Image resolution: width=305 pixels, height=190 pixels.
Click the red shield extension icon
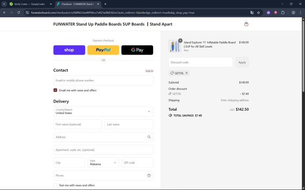275,13
